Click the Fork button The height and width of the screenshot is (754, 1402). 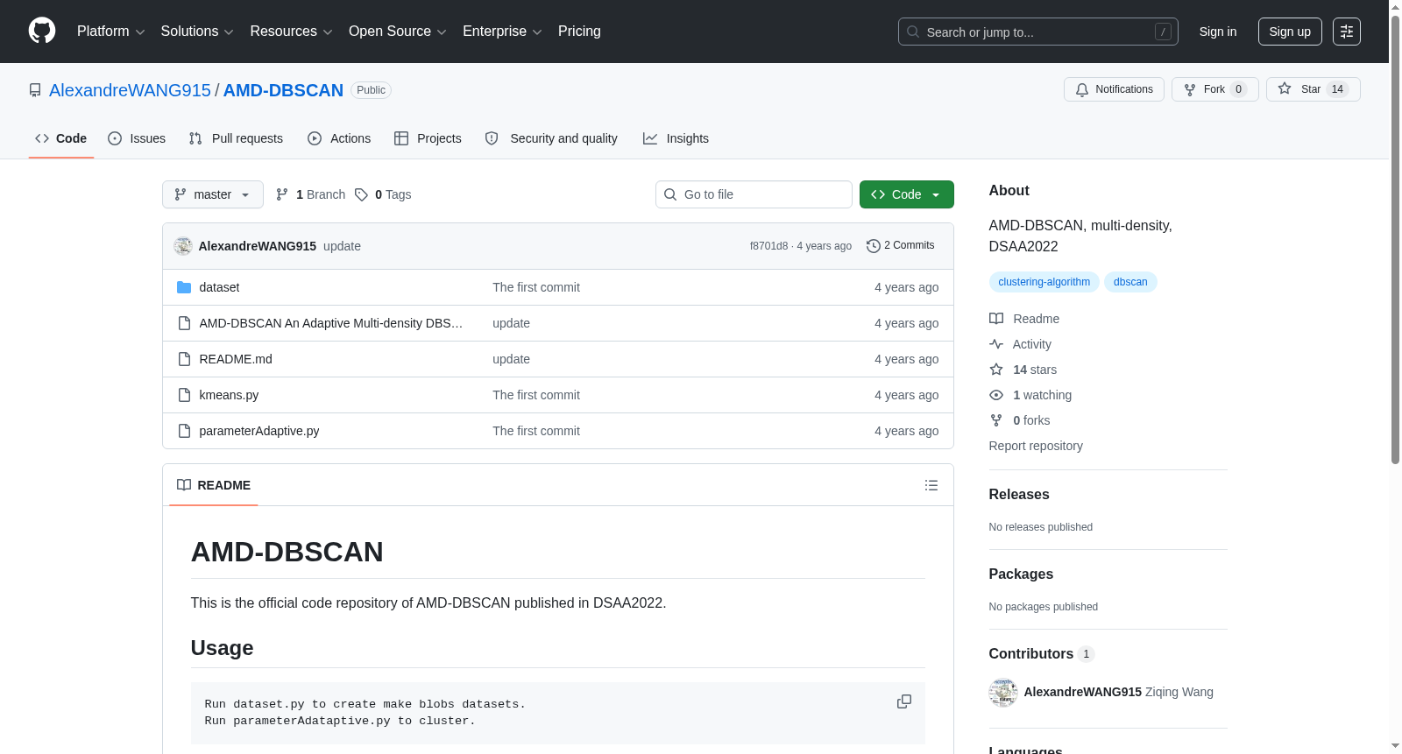(x=1215, y=89)
